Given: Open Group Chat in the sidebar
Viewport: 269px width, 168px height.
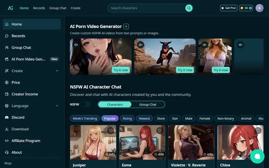Looking at the screenshot, I should pyautogui.click(x=32, y=47).
